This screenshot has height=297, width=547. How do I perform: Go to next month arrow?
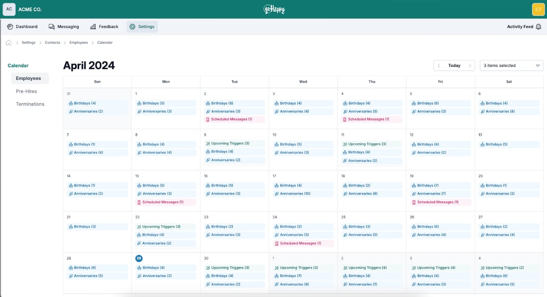pyautogui.click(x=470, y=65)
